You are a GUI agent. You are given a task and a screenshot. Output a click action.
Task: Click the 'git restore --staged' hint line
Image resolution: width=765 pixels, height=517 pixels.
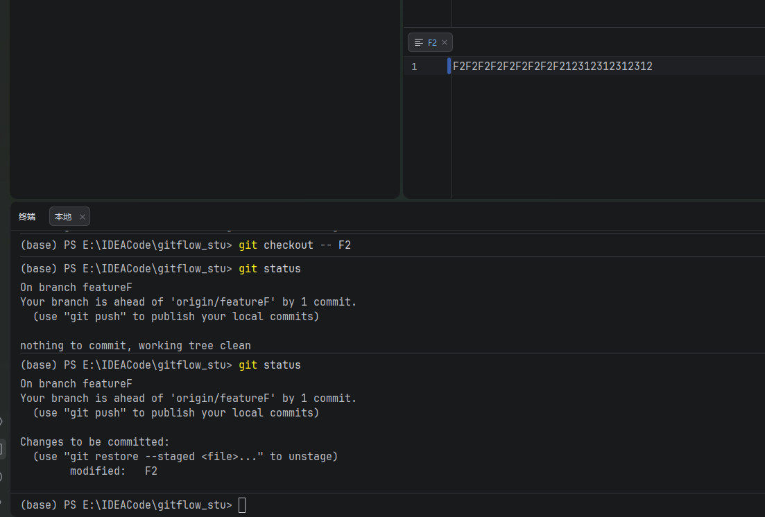[x=185, y=457]
